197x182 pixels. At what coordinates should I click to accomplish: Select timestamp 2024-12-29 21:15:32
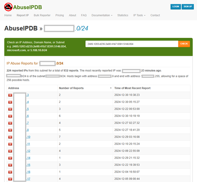(x=127, y=158)
